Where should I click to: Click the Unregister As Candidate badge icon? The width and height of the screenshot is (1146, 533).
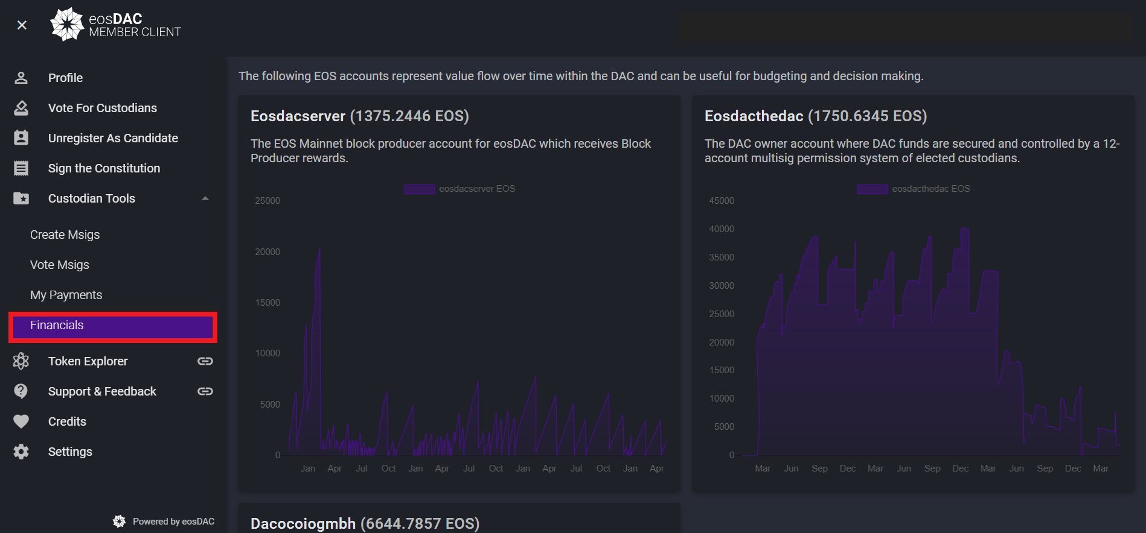tap(21, 138)
